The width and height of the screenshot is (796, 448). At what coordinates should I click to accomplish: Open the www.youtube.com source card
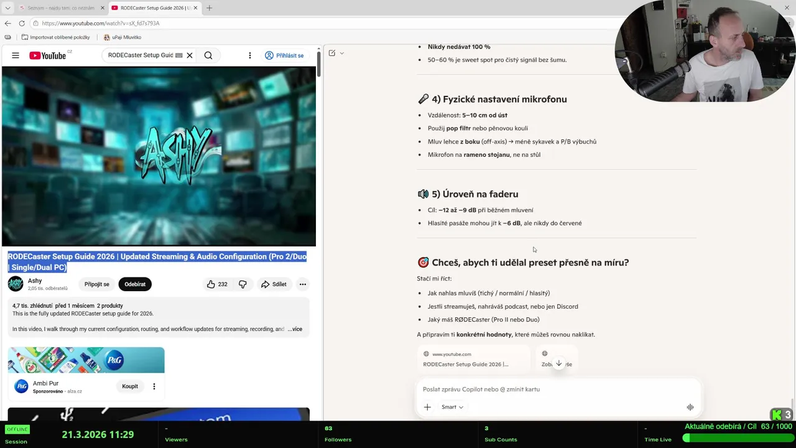pyautogui.click(x=473, y=359)
